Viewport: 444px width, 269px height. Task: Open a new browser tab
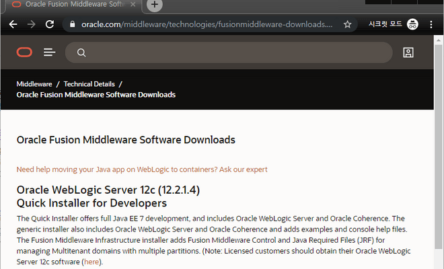tap(155, 5)
